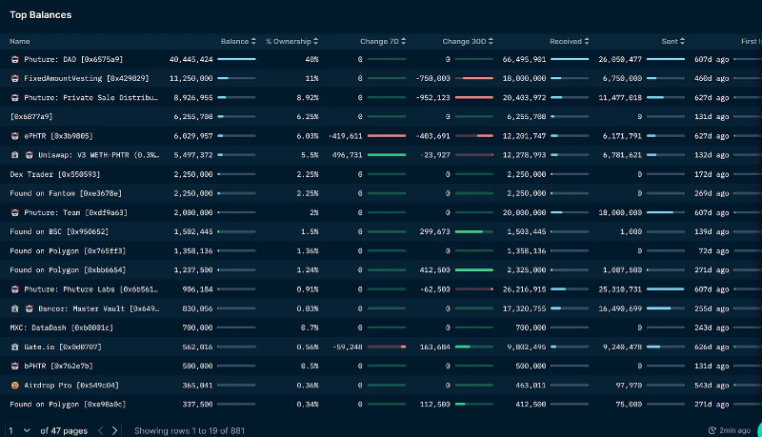This screenshot has width=762, height=437.
Task: Click the Phuture: DAO row avatar icon
Action: [x=15, y=59]
